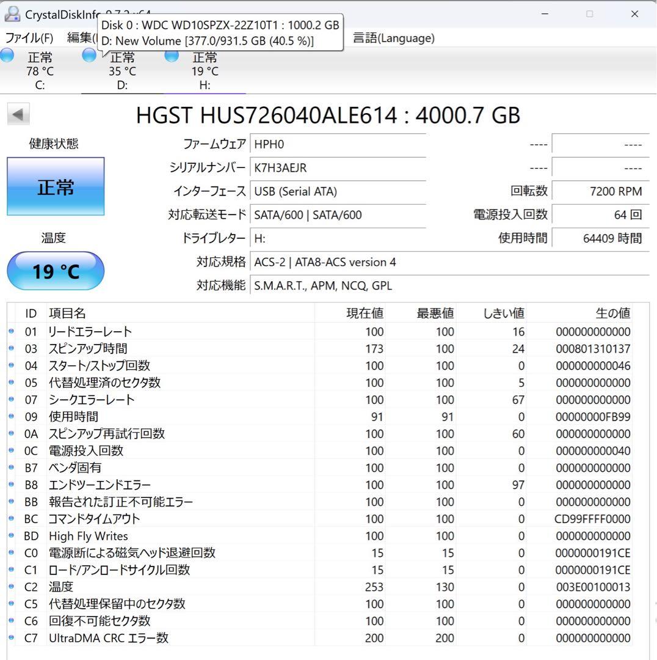Click the 19 °C temperature button
This screenshot has height=660, width=657.
point(56,271)
